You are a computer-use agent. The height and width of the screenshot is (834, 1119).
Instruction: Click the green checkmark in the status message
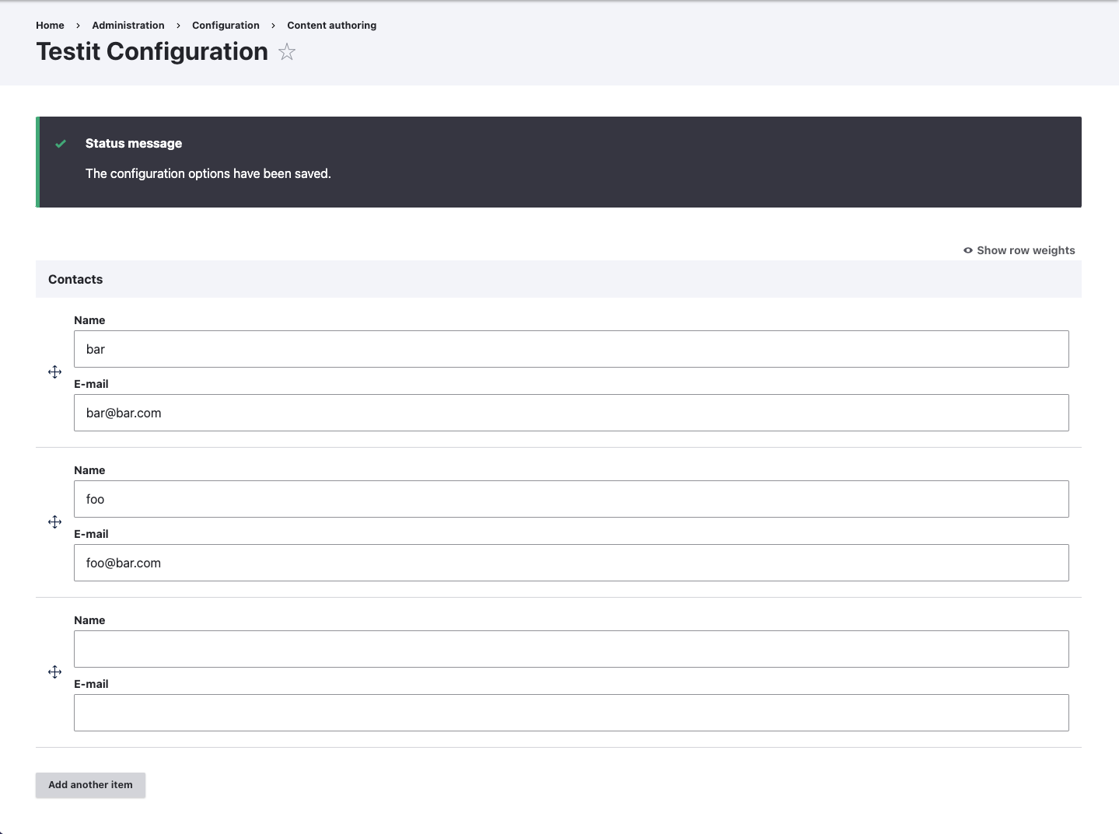tap(61, 144)
